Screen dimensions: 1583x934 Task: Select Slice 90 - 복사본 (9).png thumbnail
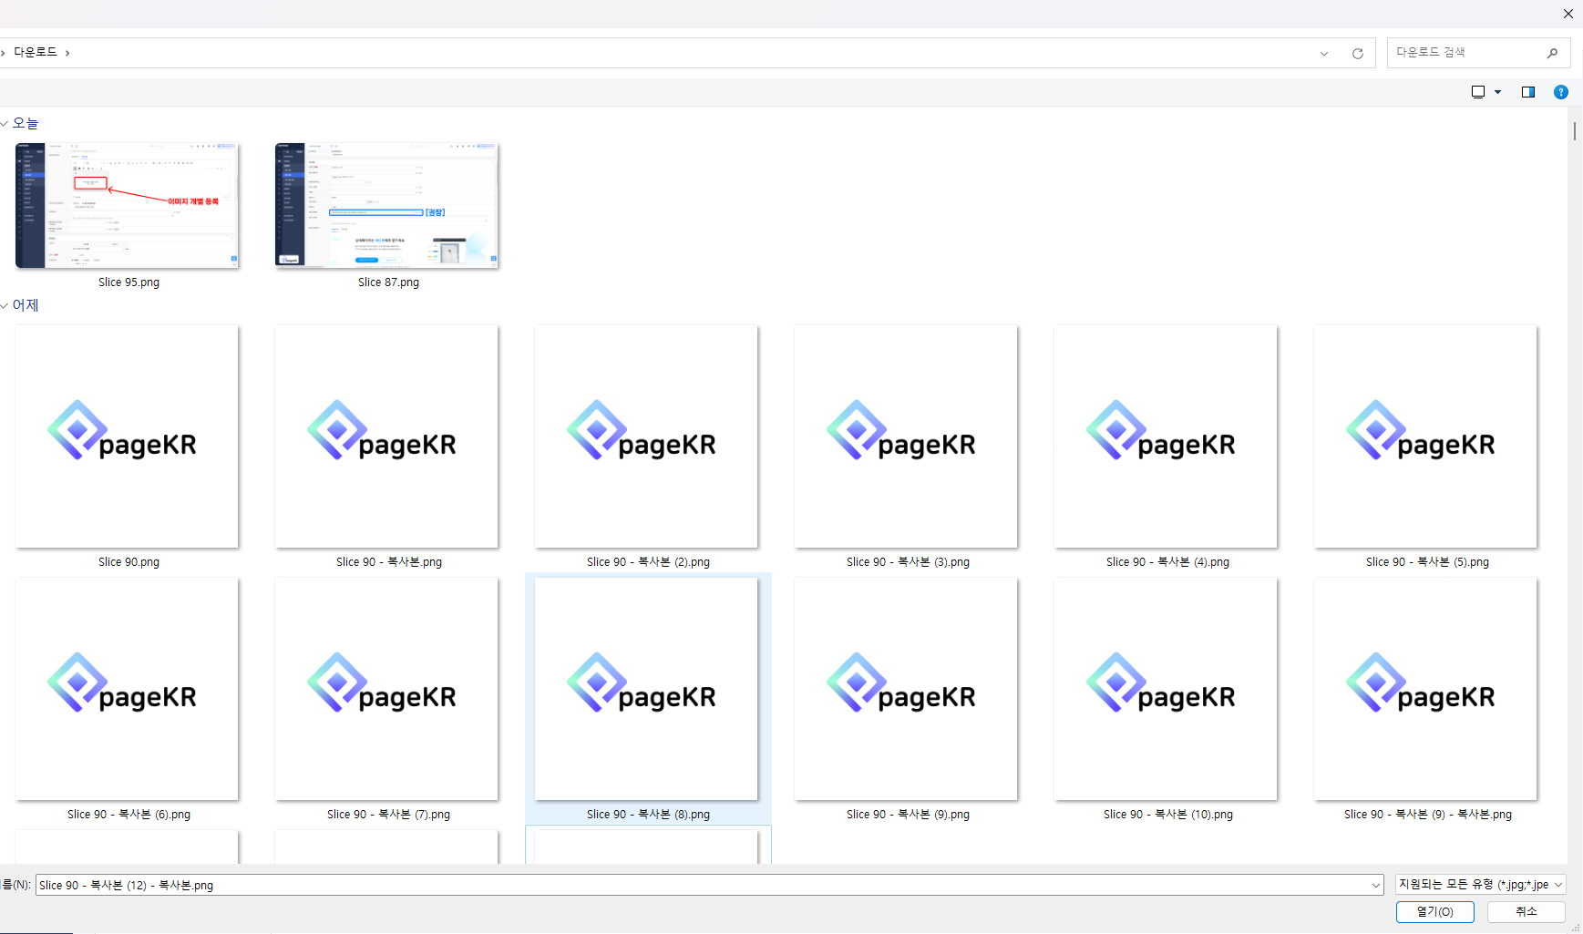pos(907,689)
